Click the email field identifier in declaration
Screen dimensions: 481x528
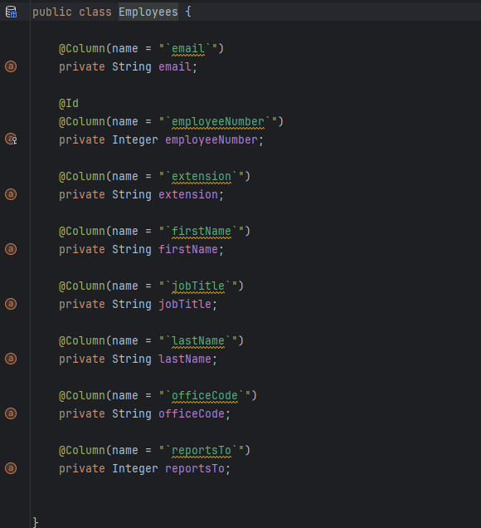click(175, 67)
